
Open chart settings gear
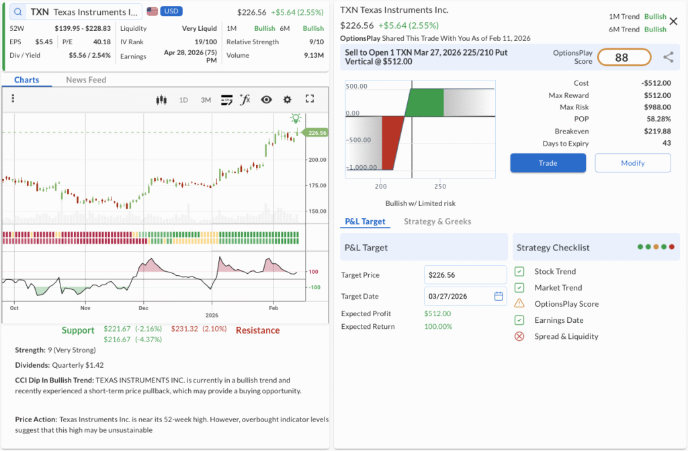[288, 99]
